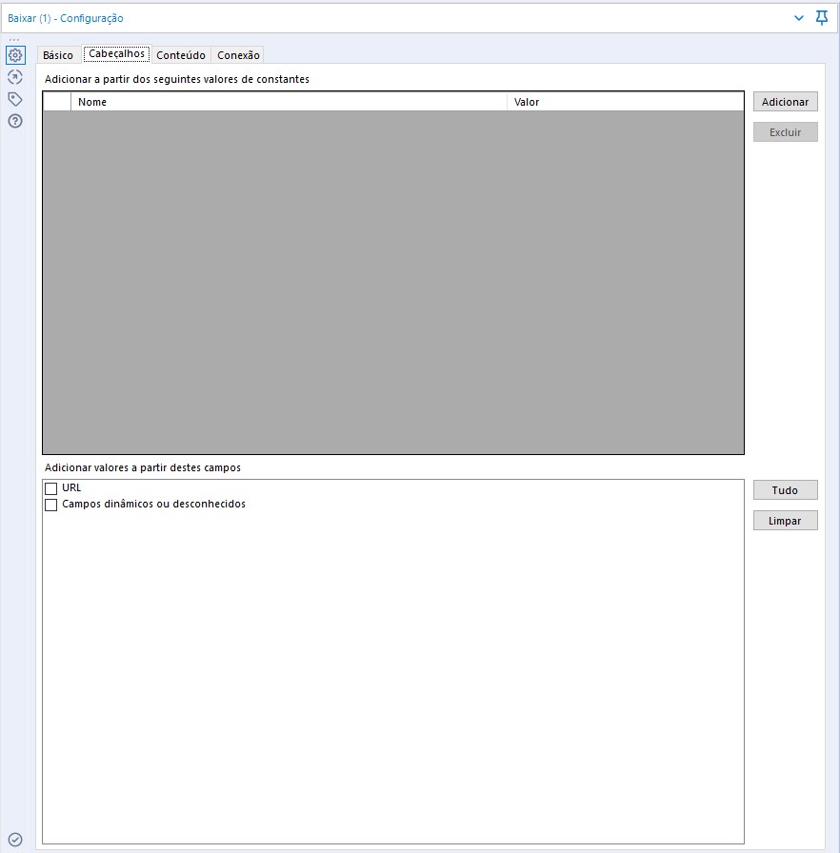Switch to the Básico tab
The height and width of the screenshot is (853, 840).
tap(58, 55)
